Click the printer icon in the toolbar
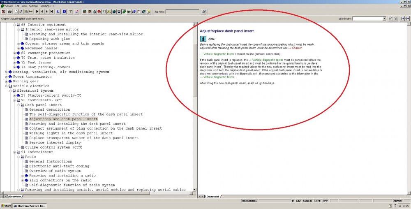 tap(10, 12)
